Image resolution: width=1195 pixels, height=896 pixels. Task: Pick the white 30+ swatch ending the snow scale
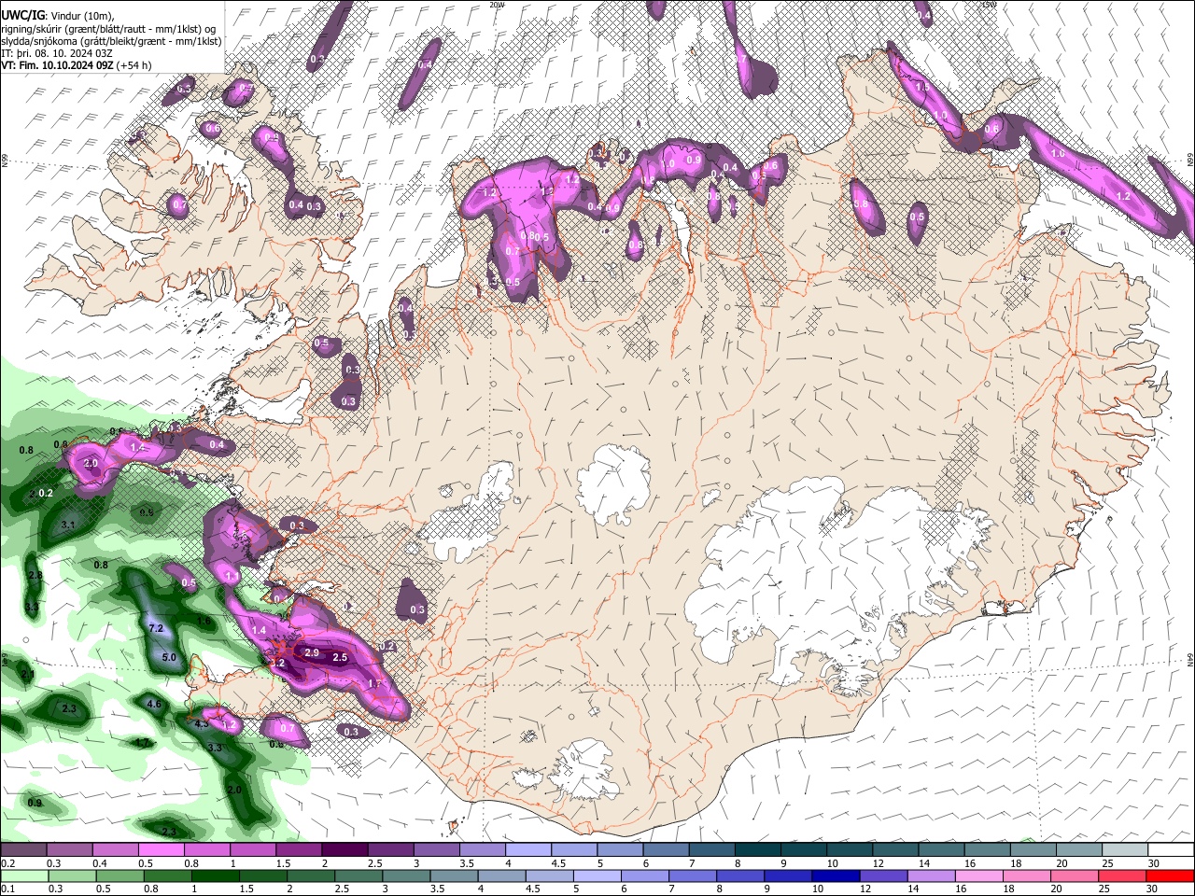tap(1172, 849)
